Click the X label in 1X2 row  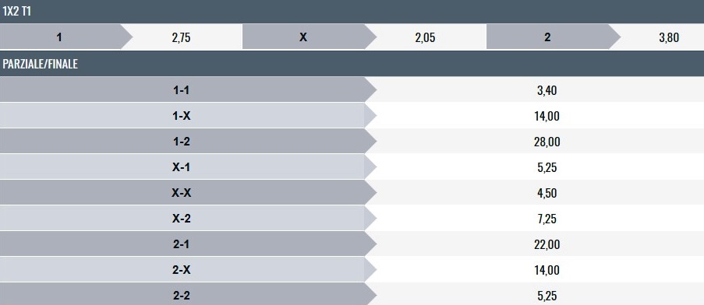[303, 37]
